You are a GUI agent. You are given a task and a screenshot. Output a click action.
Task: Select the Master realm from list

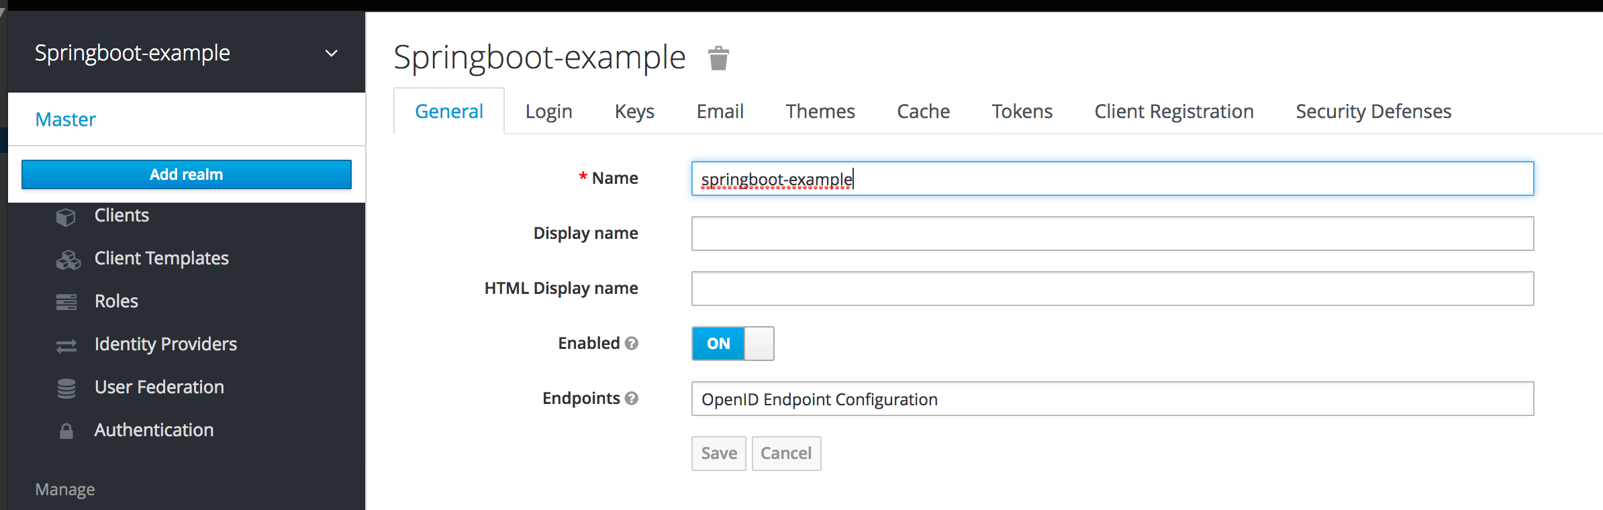click(66, 119)
